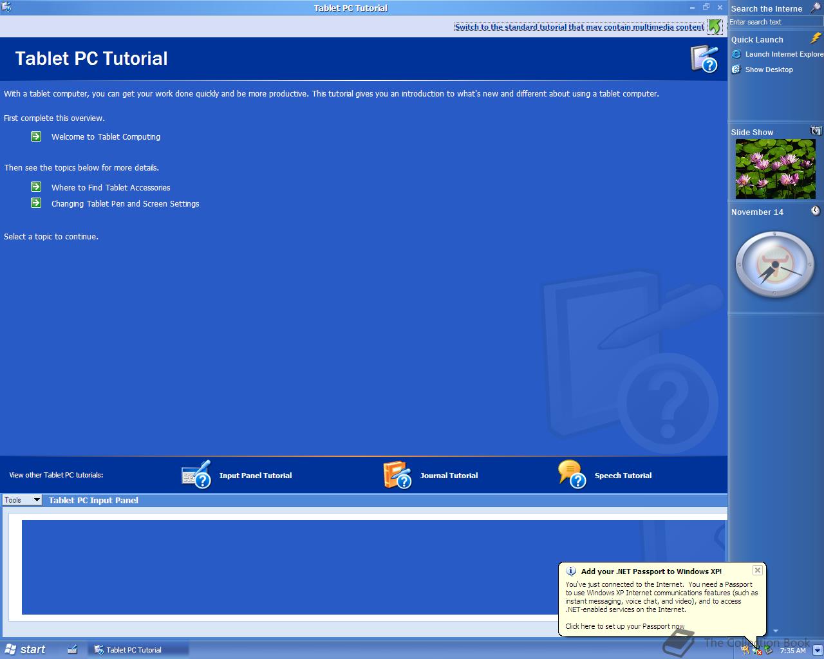
Task: Click the Quick Launch lightning bolt icon
Action: point(816,39)
